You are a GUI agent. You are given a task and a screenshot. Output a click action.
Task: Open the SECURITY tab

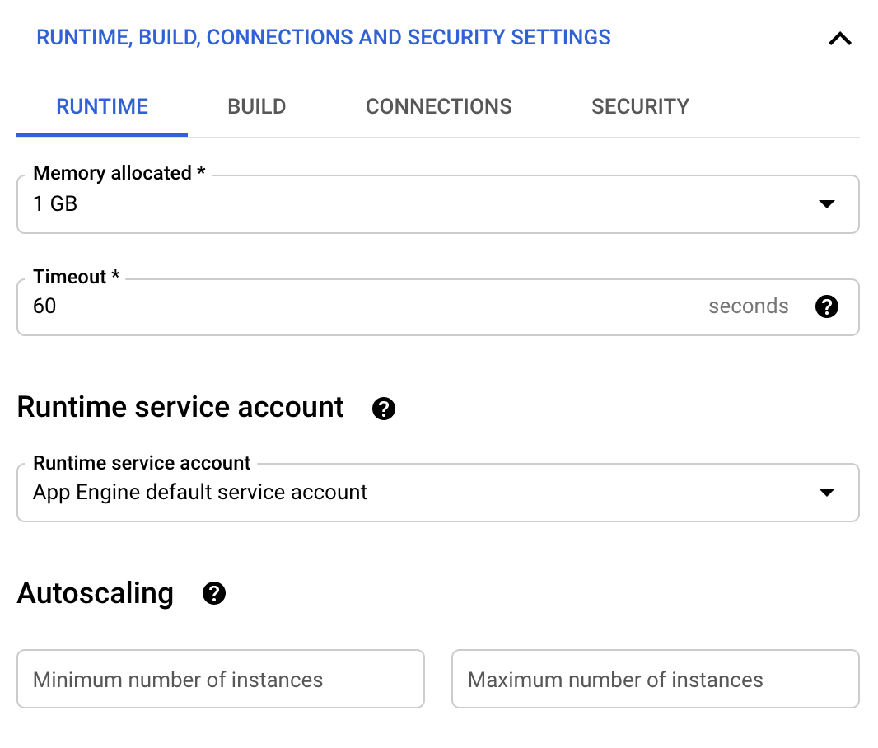point(640,106)
